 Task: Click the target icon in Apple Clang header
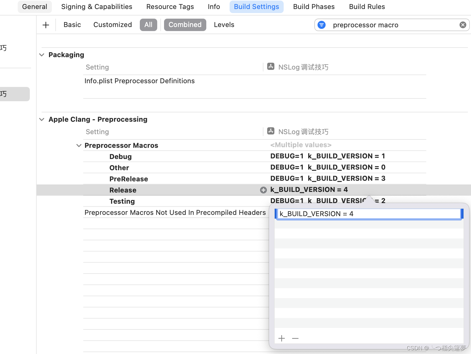(271, 131)
